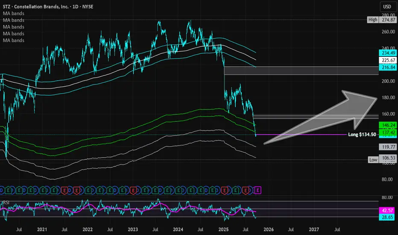The height and width of the screenshot is (235, 398).
Task: Open red earnings marker above Jul 2025 label
Action: (246, 190)
